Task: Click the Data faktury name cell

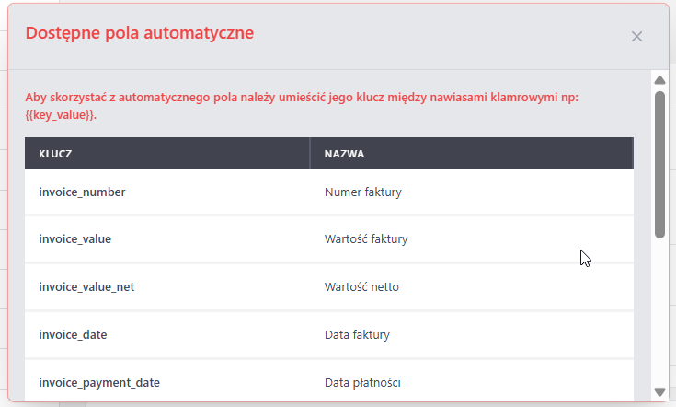Action: pos(359,335)
